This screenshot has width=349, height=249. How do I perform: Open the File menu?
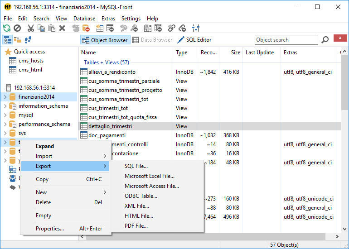pos(8,19)
